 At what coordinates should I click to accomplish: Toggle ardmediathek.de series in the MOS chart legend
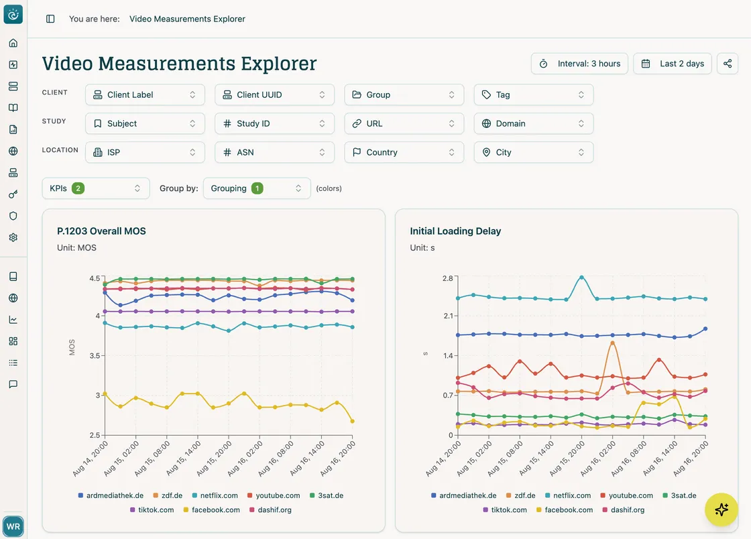tap(111, 495)
